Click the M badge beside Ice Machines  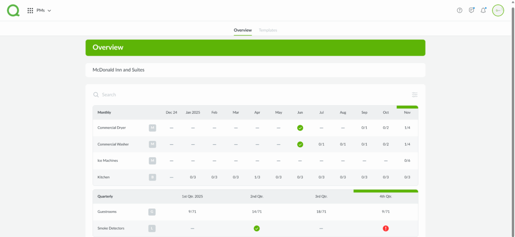click(152, 161)
